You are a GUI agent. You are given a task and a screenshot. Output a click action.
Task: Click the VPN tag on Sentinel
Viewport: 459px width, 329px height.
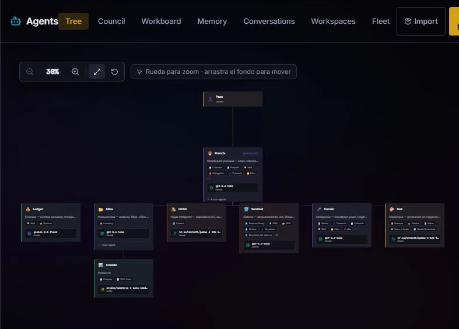coord(286,224)
